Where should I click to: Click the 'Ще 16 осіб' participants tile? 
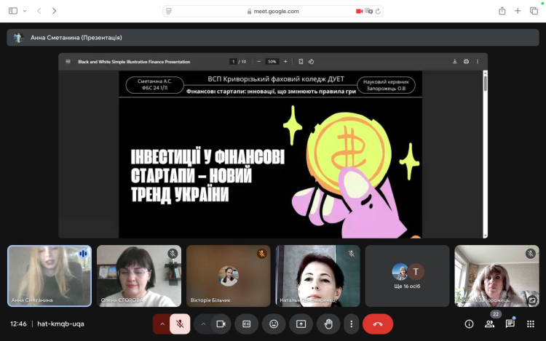(407, 276)
